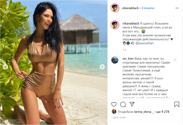Go to next photo with right arrow
This screenshot has height=125, width=183.
pos(102,67)
